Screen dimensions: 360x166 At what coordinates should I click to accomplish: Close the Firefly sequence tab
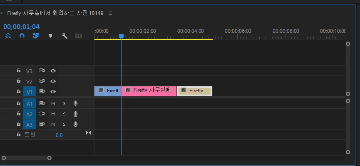[2, 13]
